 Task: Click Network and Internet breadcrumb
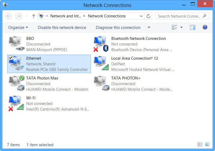(x=66, y=16)
